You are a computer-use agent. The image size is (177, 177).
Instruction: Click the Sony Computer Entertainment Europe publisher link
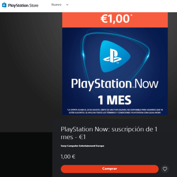pos(82,146)
